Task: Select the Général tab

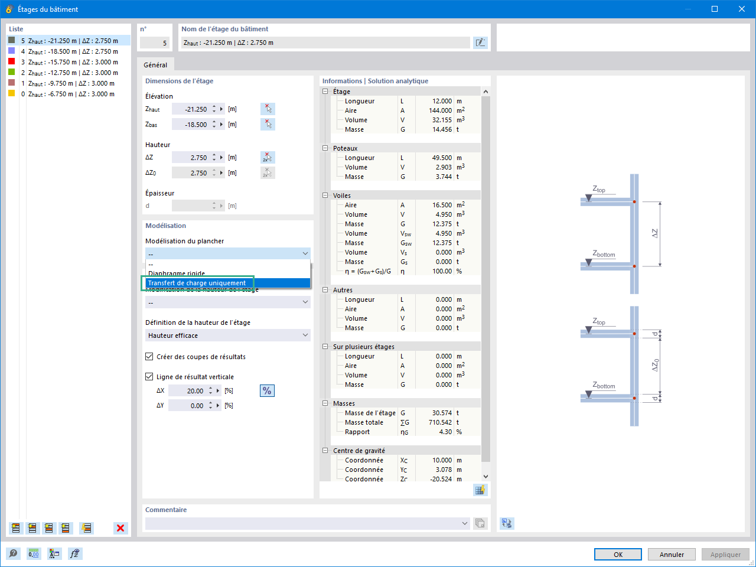Action: (155, 65)
